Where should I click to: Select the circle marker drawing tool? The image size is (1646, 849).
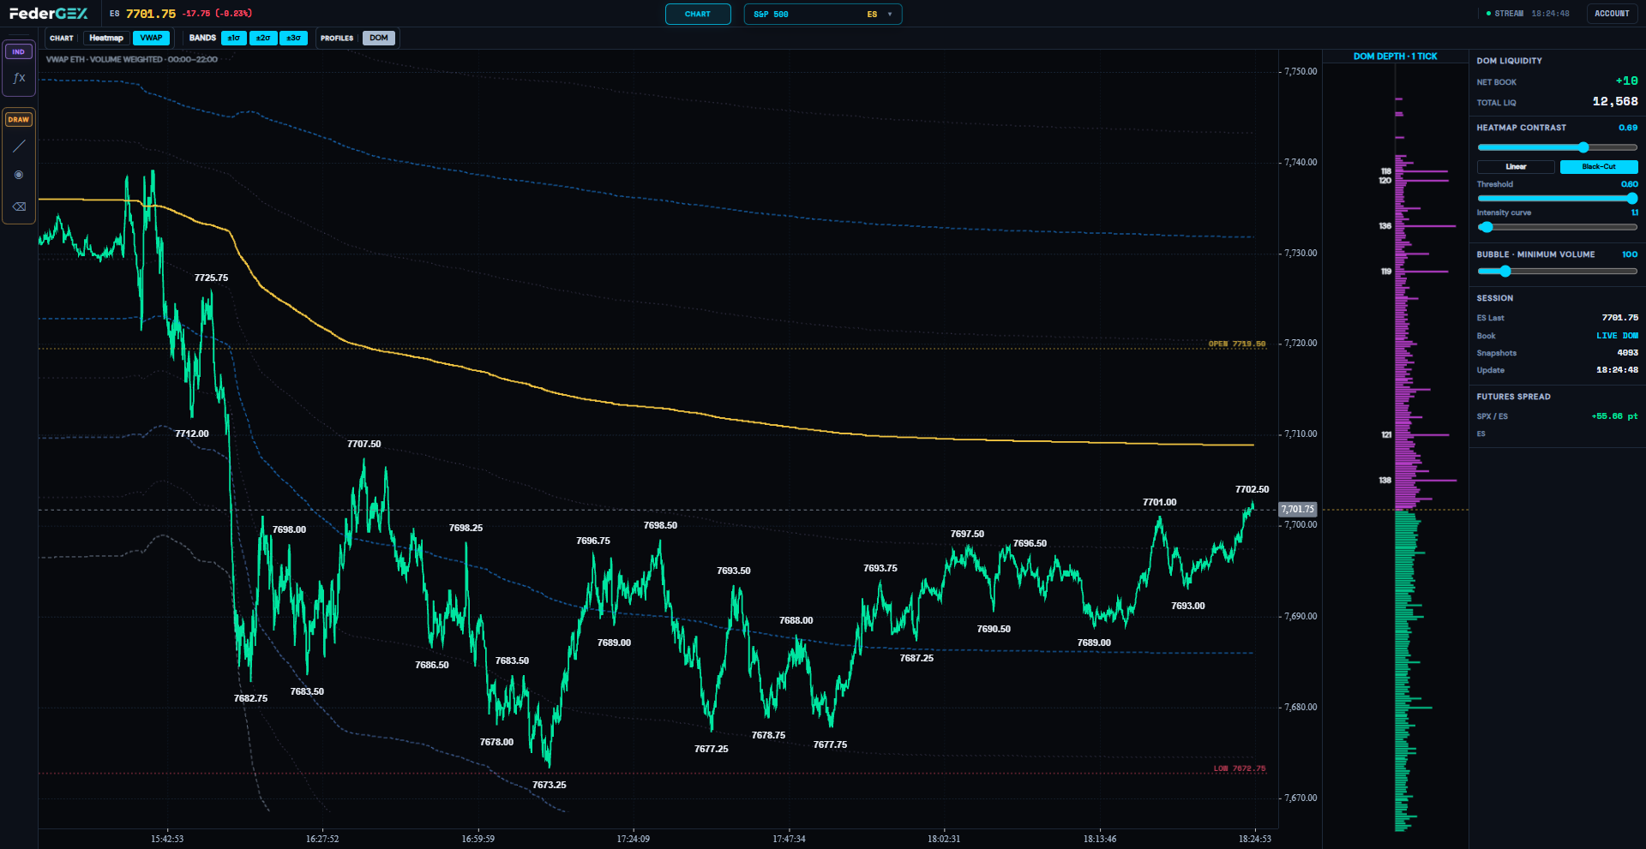[19, 175]
